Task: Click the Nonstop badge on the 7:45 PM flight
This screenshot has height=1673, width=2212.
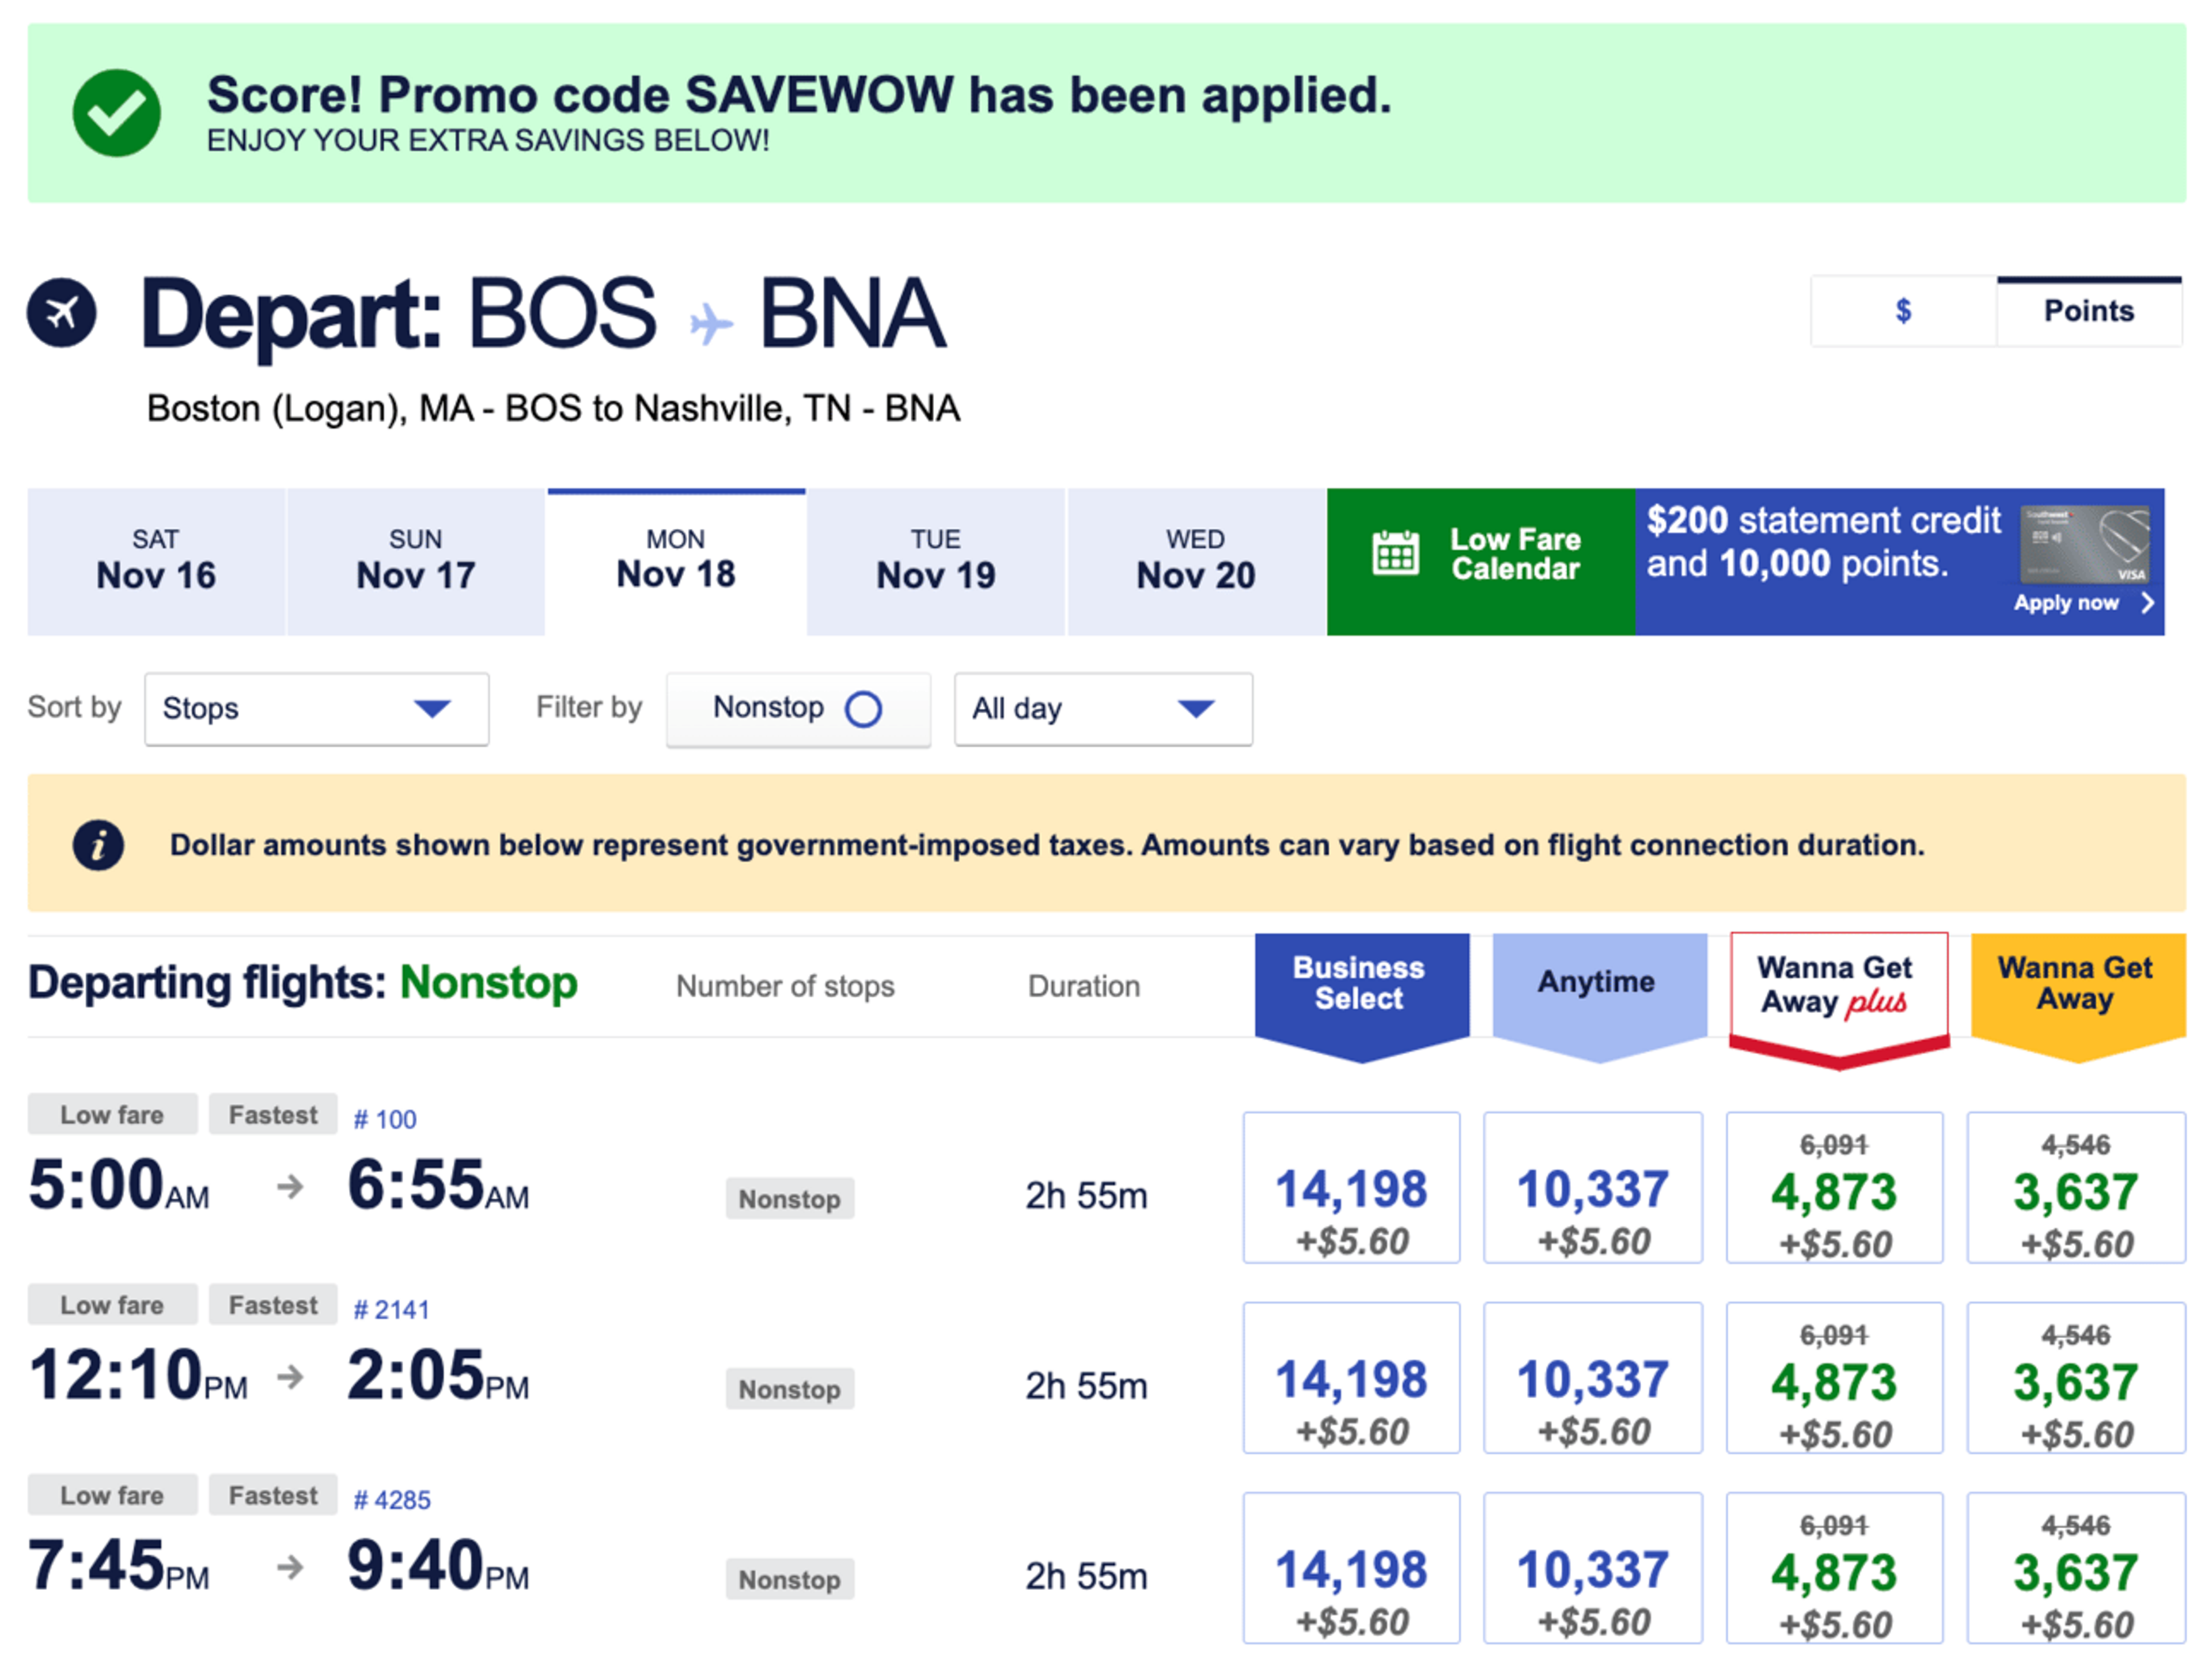Action: click(x=790, y=1579)
